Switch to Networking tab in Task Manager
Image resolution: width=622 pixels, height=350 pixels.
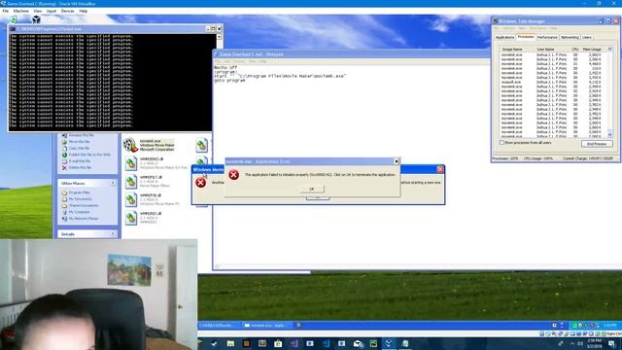pos(570,37)
